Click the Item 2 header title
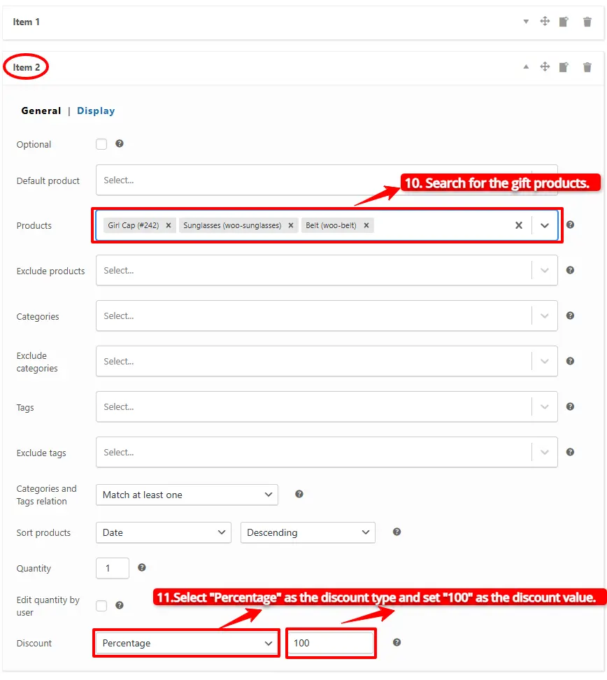The width and height of the screenshot is (607, 680). pyautogui.click(x=26, y=67)
